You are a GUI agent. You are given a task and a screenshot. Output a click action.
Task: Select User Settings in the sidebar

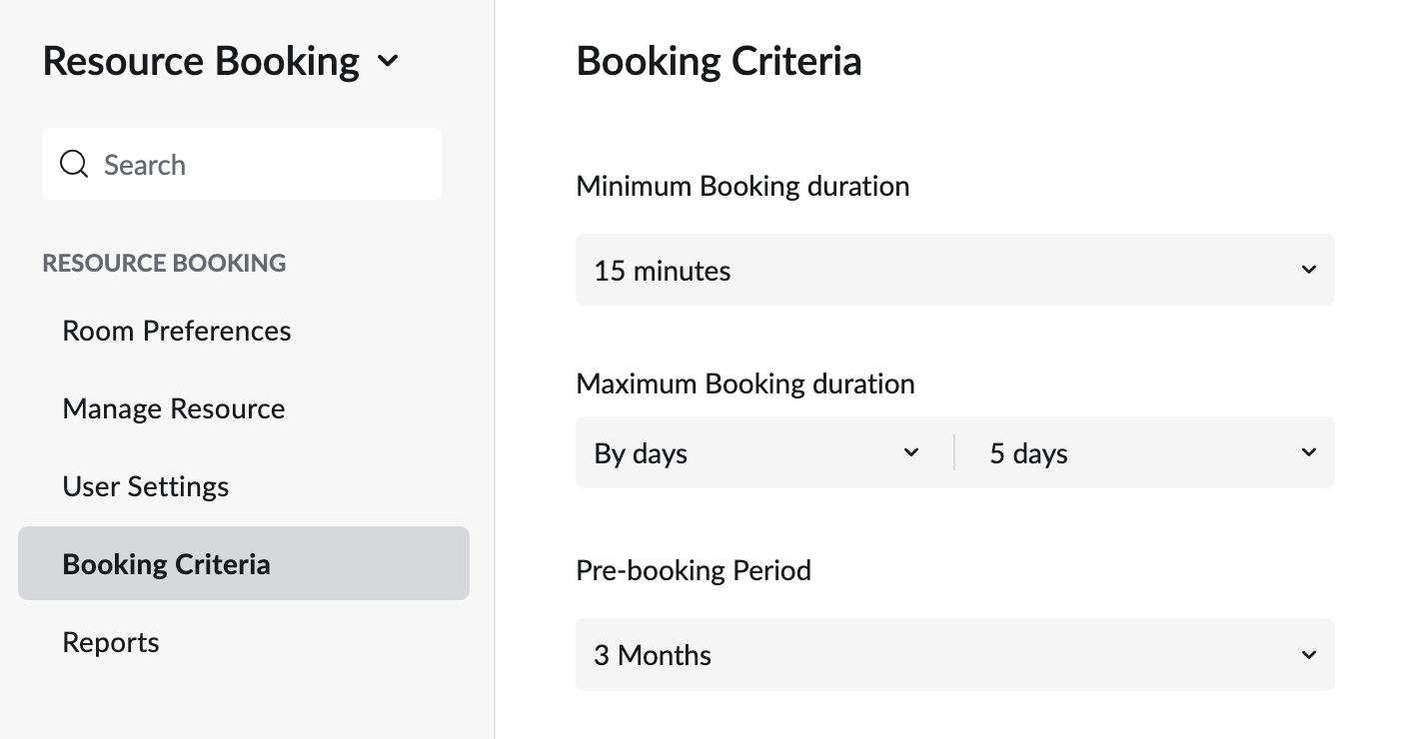[146, 486]
